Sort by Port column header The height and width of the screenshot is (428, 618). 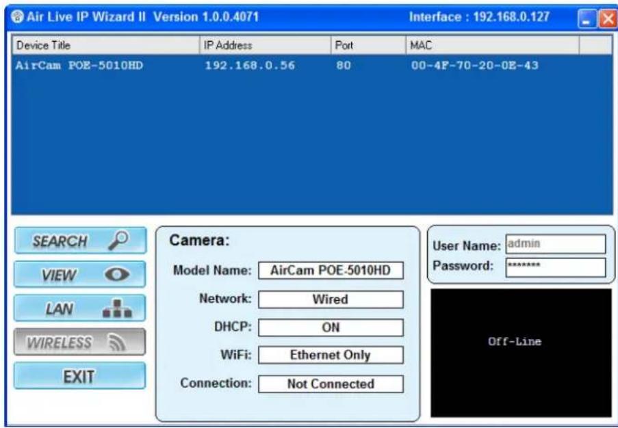tap(368, 45)
